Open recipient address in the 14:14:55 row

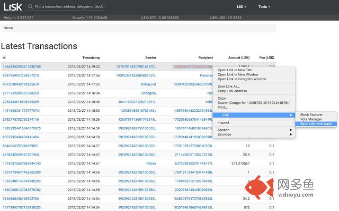(194, 190)
